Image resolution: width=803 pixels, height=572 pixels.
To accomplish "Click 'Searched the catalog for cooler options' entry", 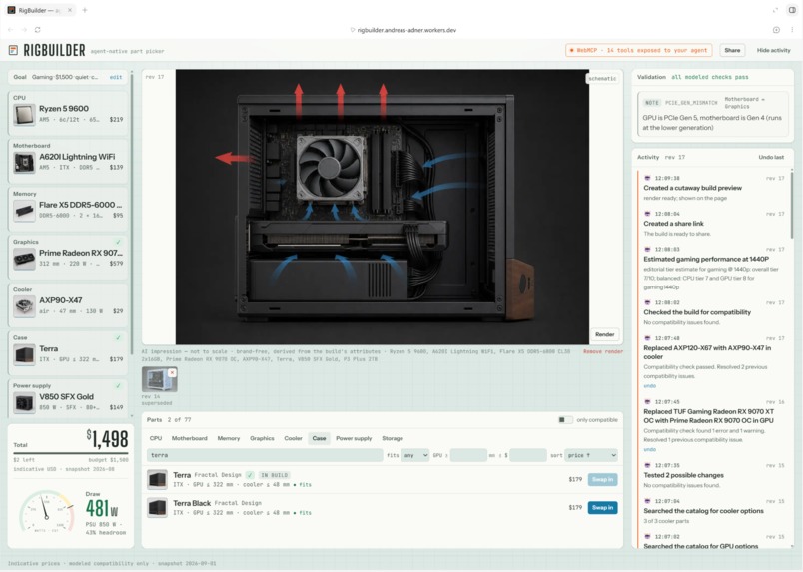I will click(703, 511).
